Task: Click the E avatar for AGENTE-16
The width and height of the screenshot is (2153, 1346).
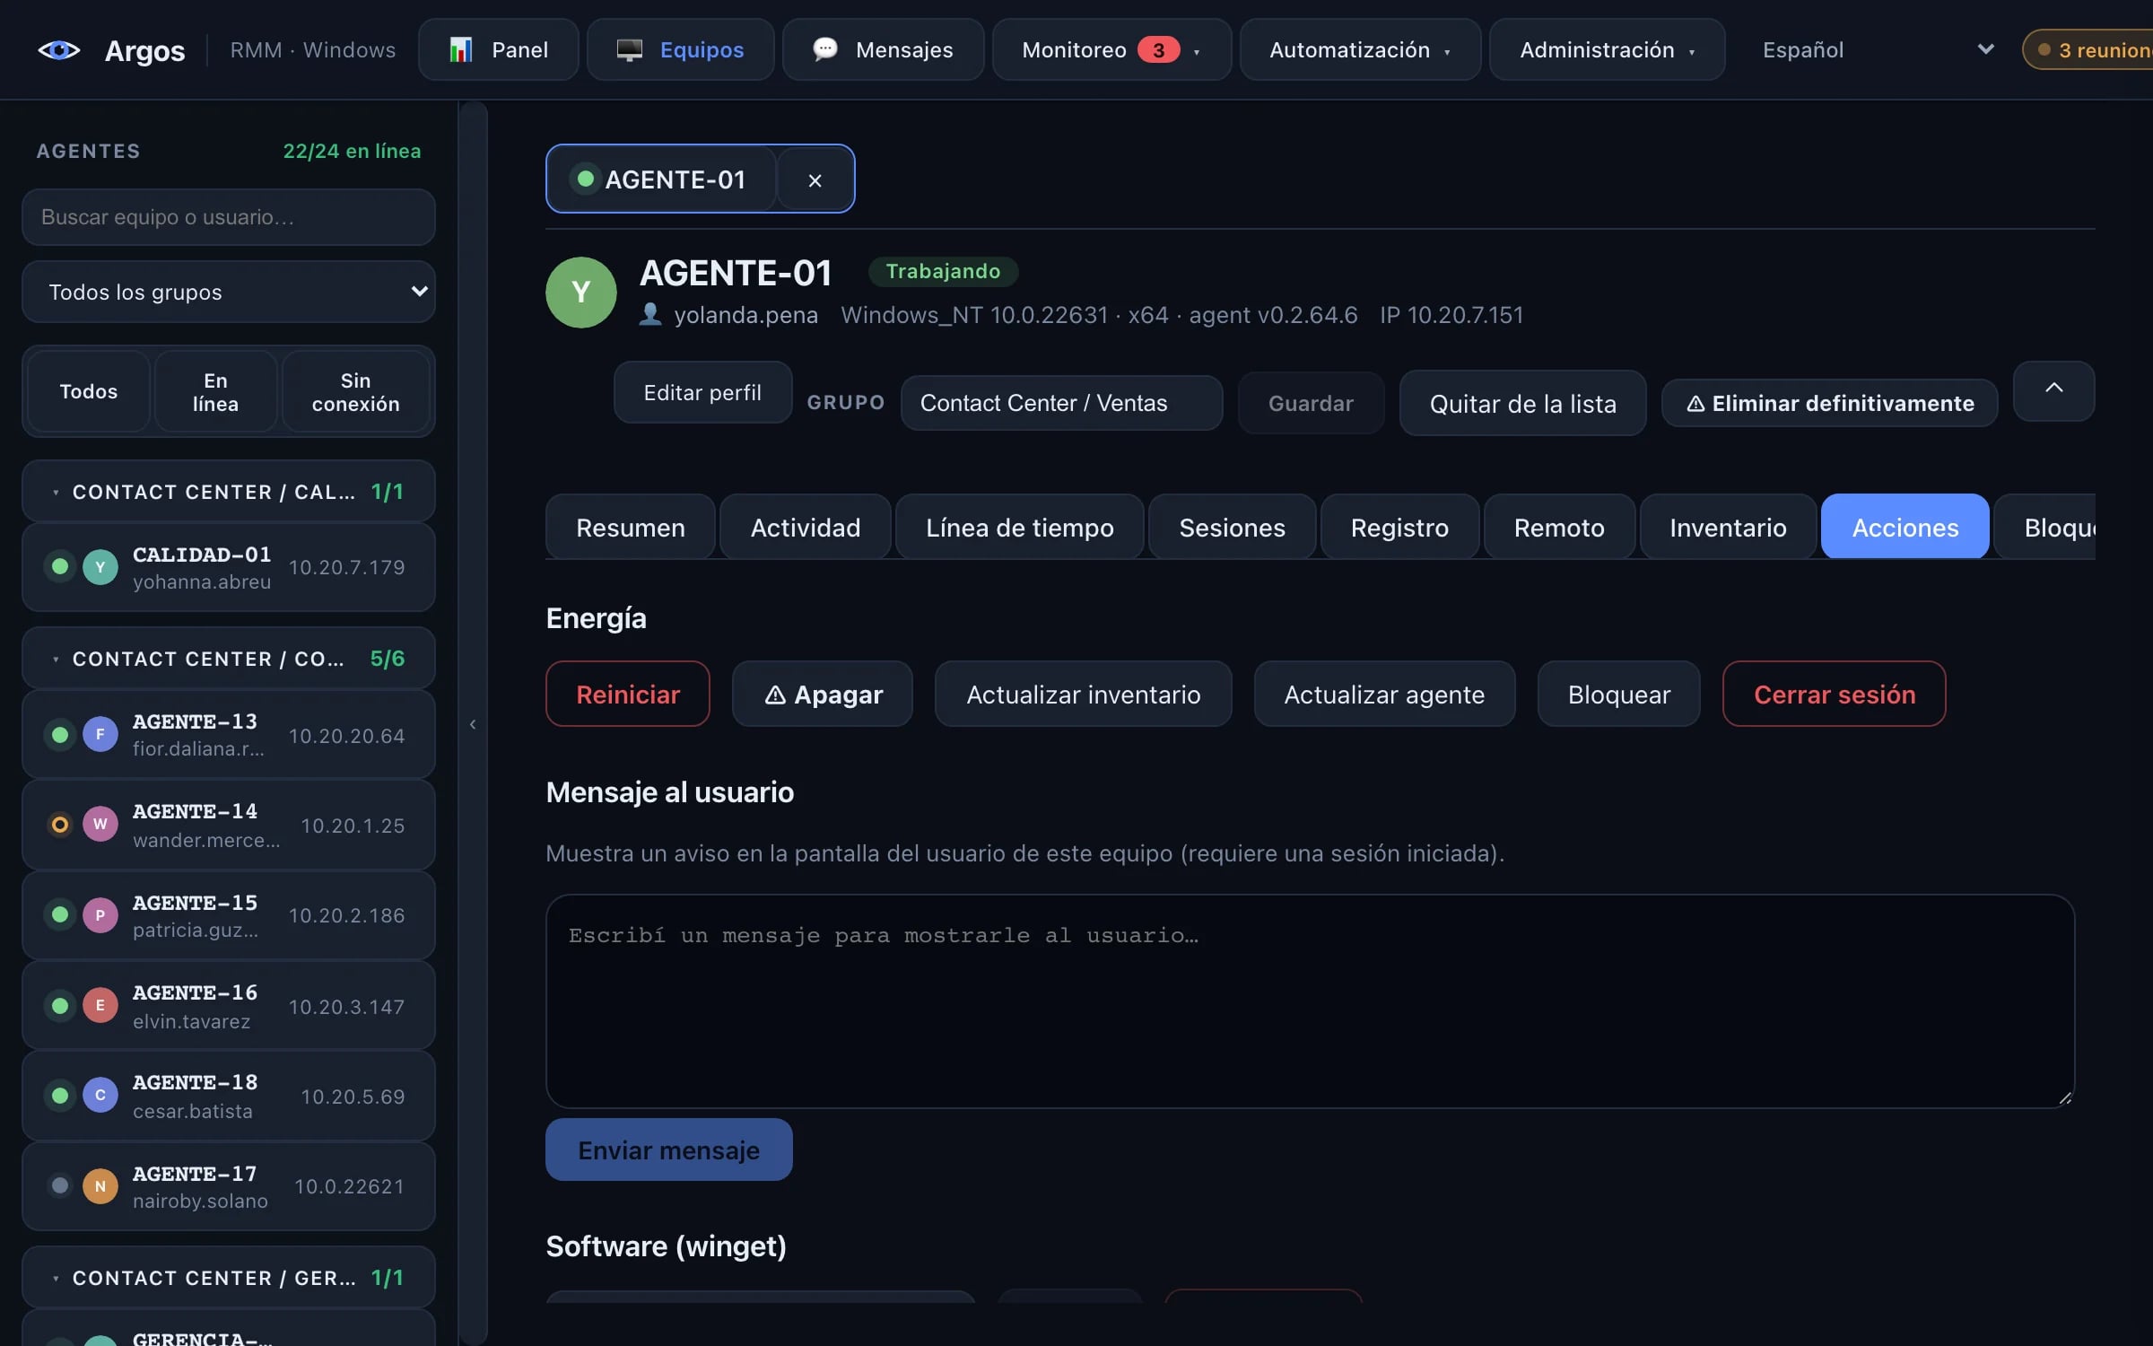Action: point(100,1005)
